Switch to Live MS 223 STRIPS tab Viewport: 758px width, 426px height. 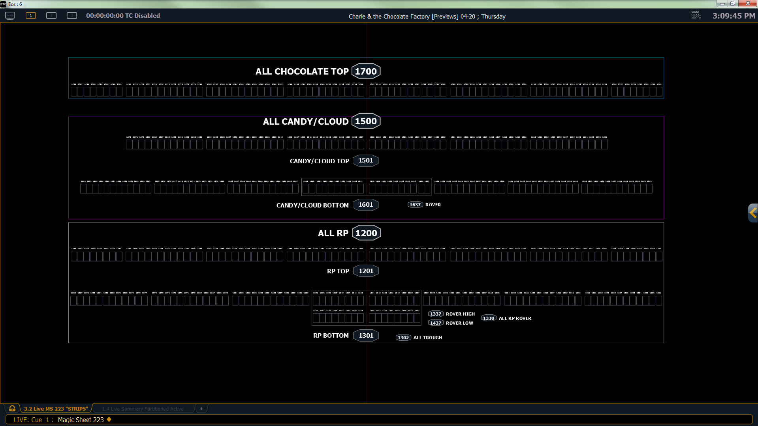(x=56, y=409)
